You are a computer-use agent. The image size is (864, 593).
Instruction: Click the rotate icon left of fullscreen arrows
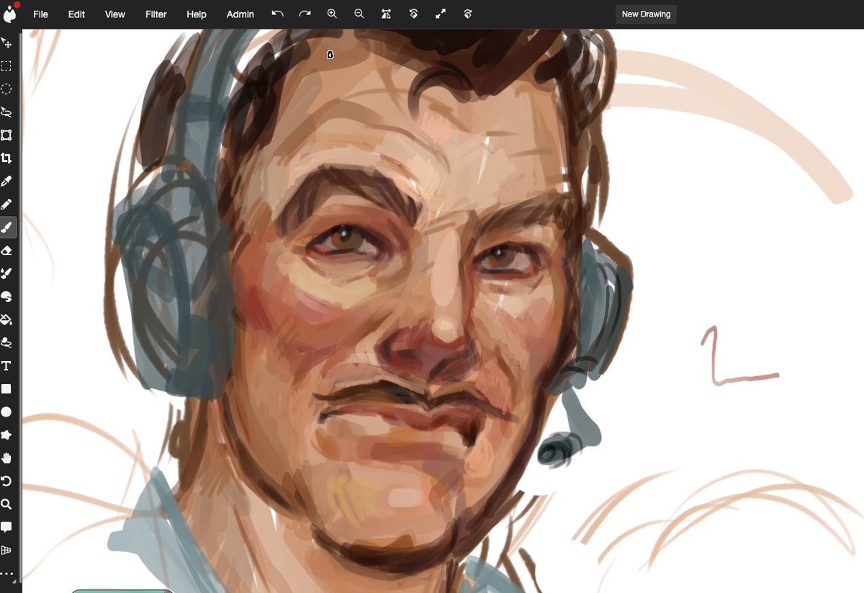coord(414,14)
